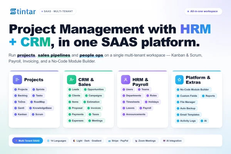The image size is (231, 154).
Task: Click the Email Templates tag
Action: pyautogui.click(x=188, y=115)
